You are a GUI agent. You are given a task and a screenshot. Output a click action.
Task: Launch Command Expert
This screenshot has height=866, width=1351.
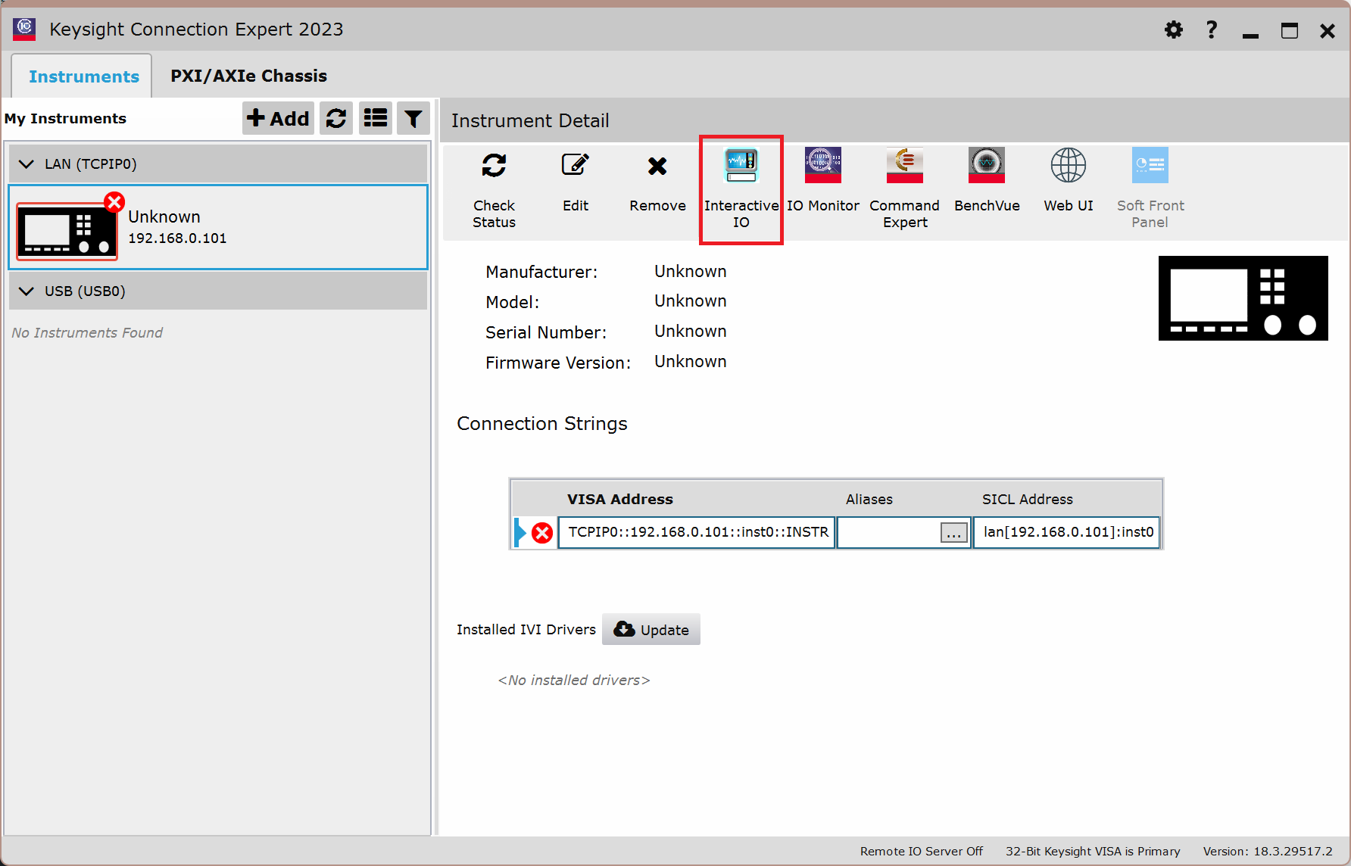[904, 166]
